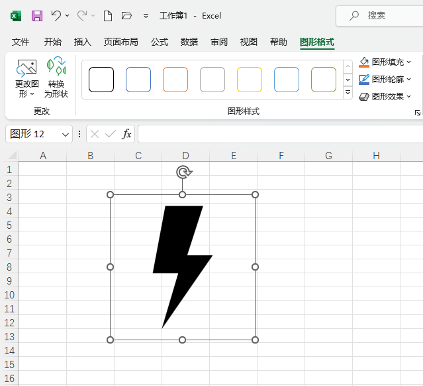Viewport: 423px width, 386px height.
Task: Click the Save icon in title bar
Action: pyautogui.click(x=37, y=15)
